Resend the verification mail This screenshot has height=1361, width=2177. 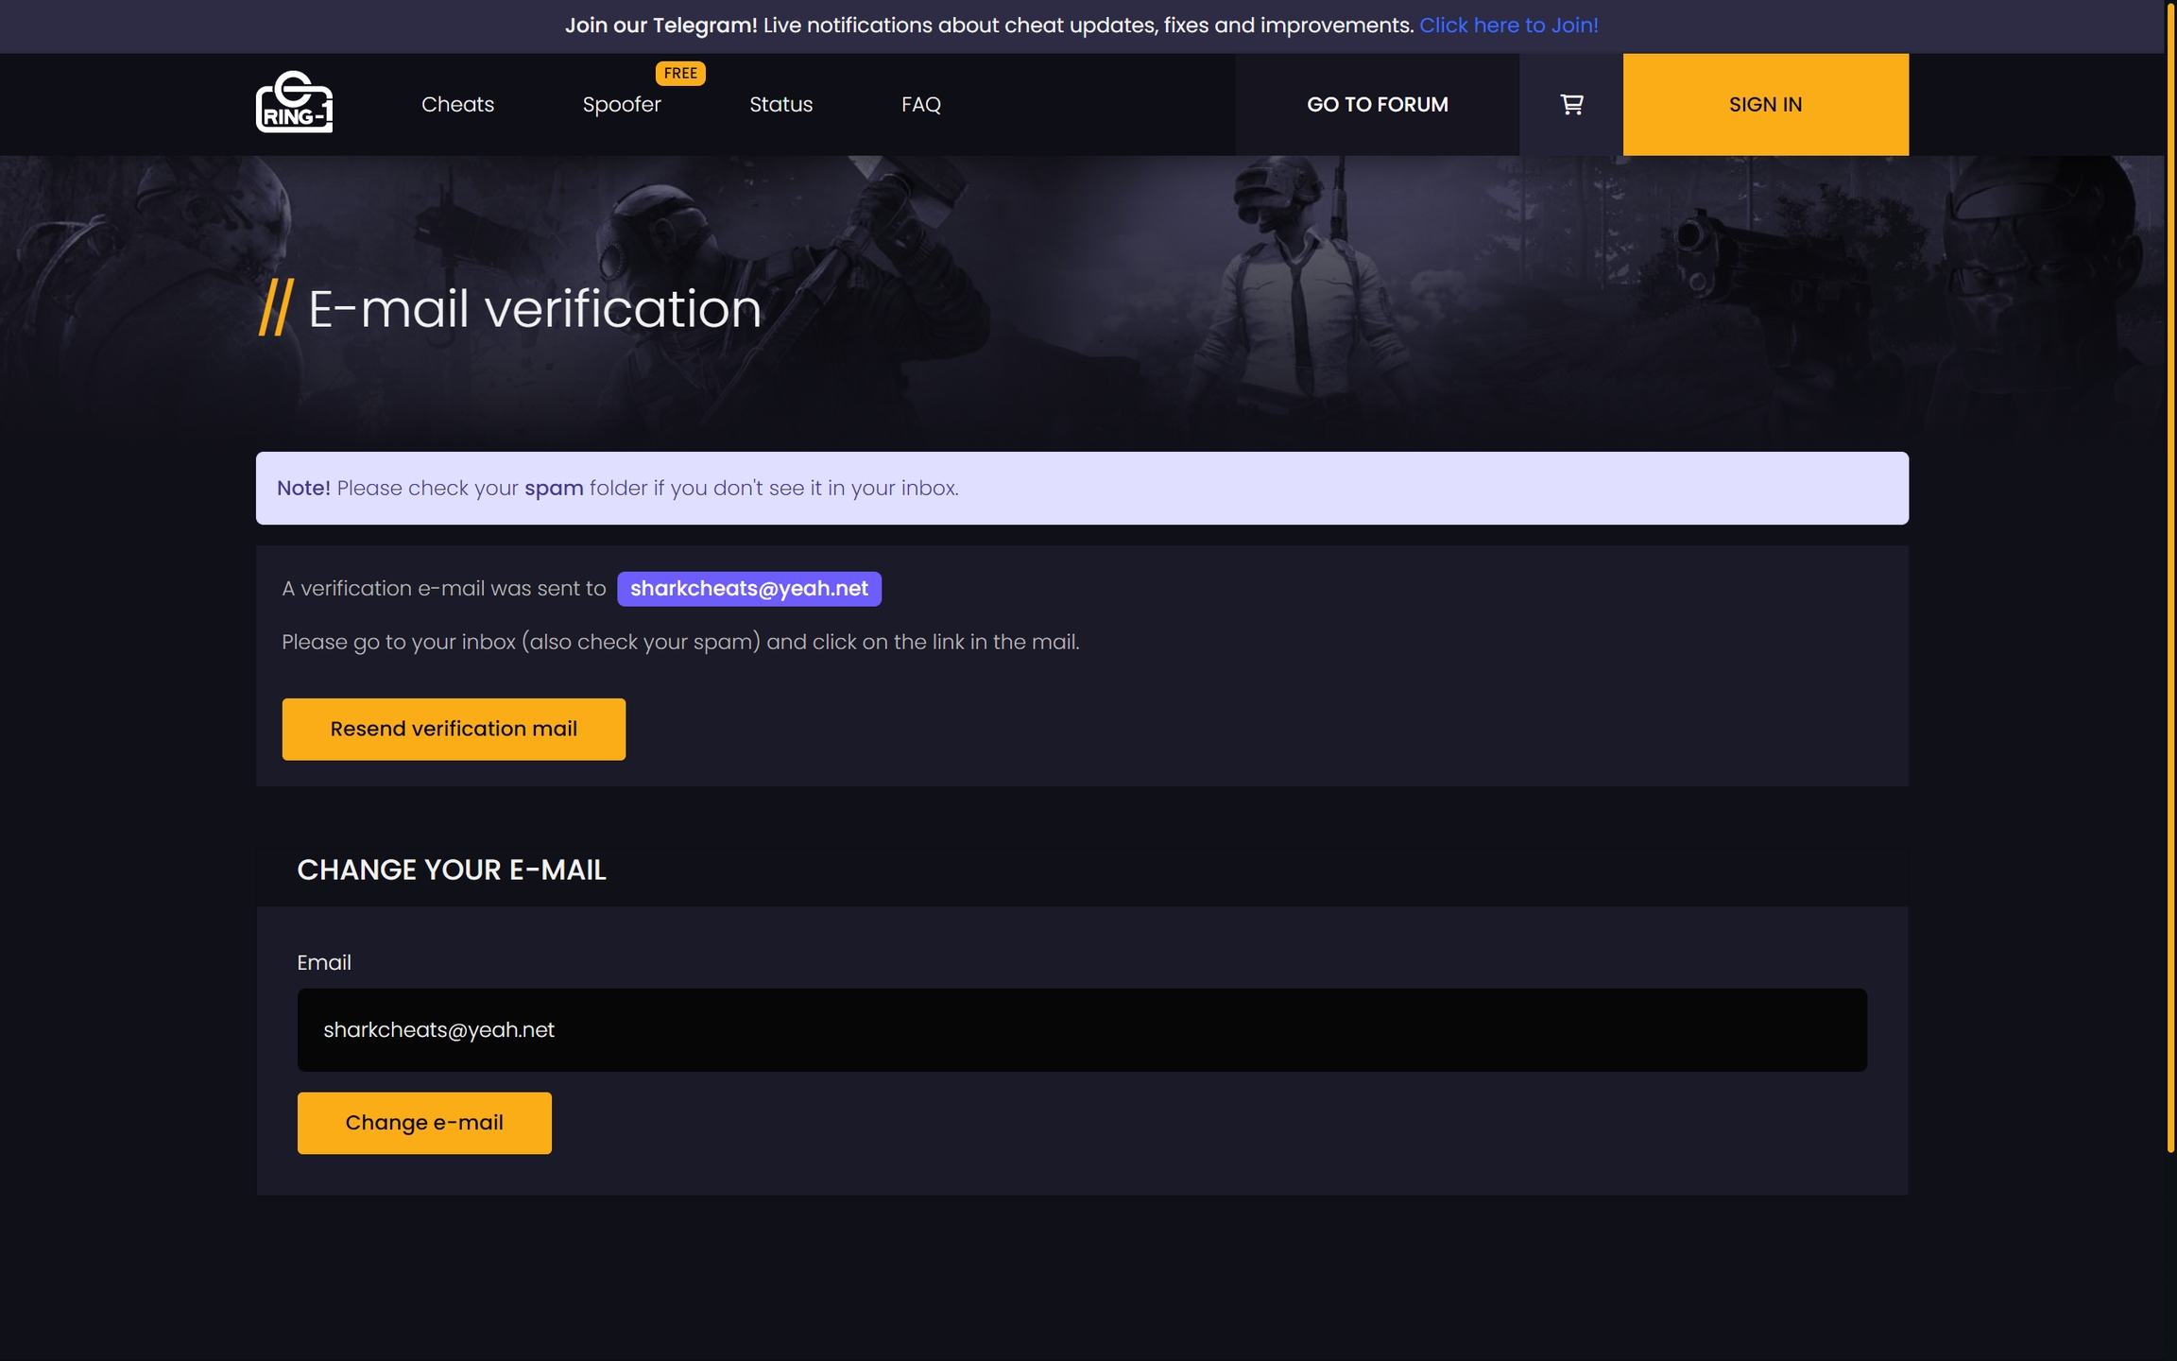454,729
